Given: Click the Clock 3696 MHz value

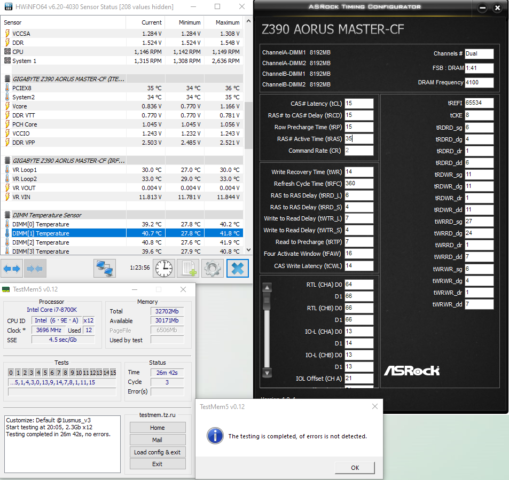Looking at the screenshot, I should click(x=49, y=330).
